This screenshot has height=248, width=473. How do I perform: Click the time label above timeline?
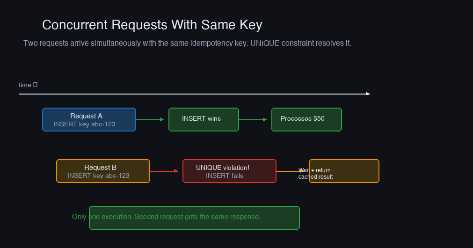pyautogui.click(x=25, y=85)
